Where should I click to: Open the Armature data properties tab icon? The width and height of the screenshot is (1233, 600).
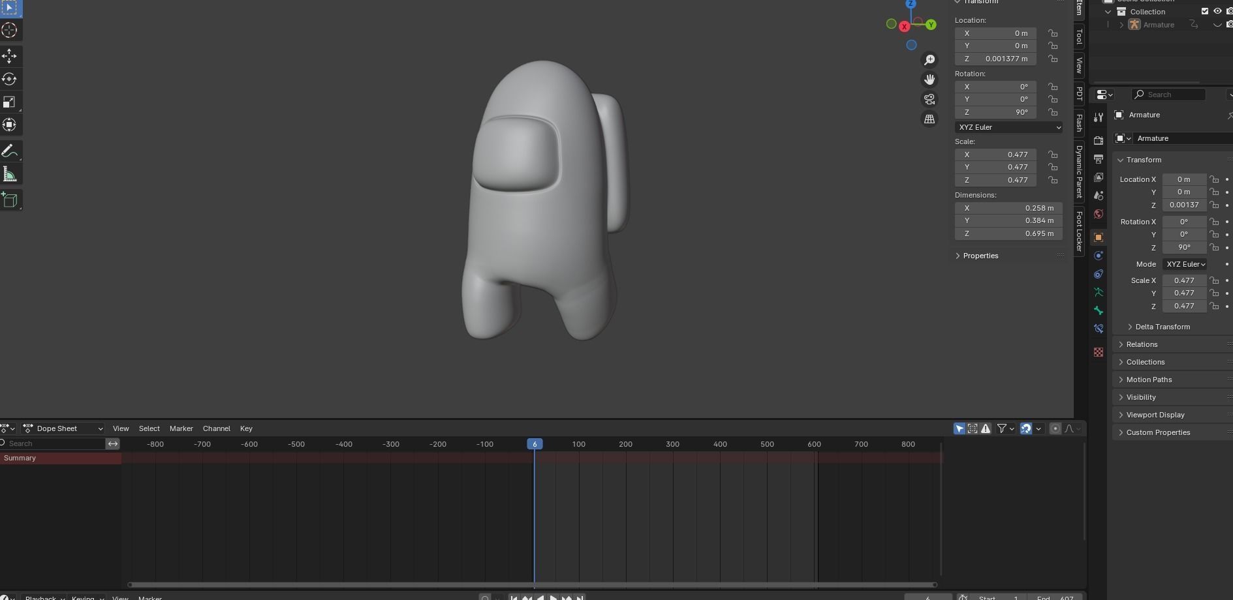coord(1099,292)
